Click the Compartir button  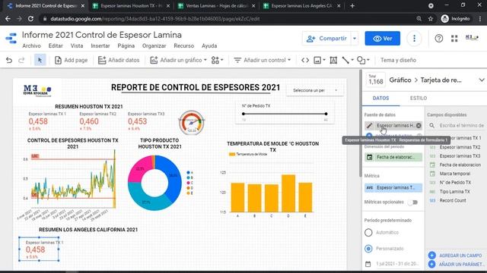tap(326, 39)
